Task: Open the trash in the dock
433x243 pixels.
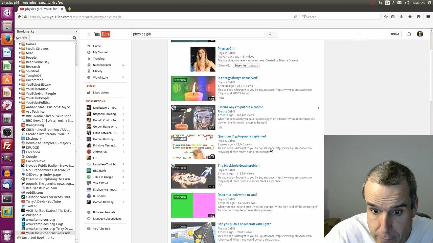Action: pyautogui.click(x=7, y=235)
